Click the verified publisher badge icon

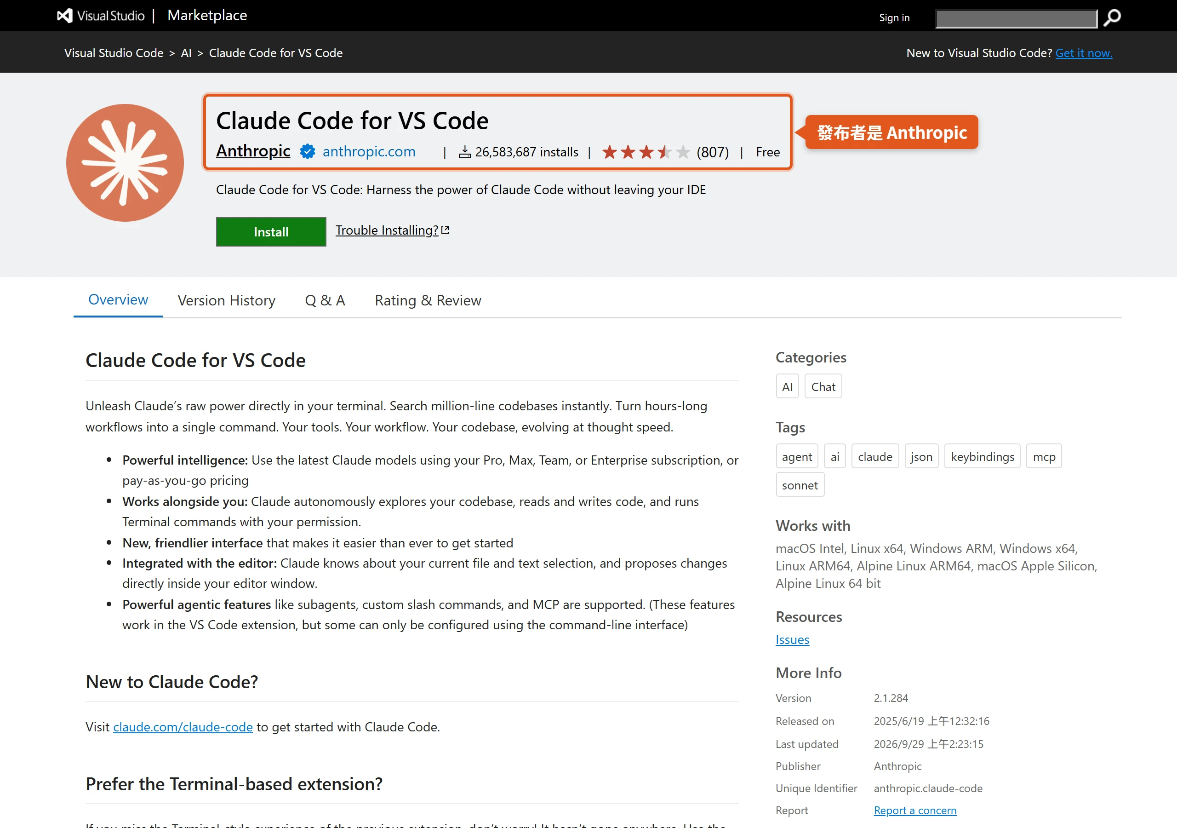307,151
